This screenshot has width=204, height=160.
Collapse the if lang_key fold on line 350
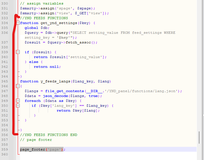tap(18, 105)
